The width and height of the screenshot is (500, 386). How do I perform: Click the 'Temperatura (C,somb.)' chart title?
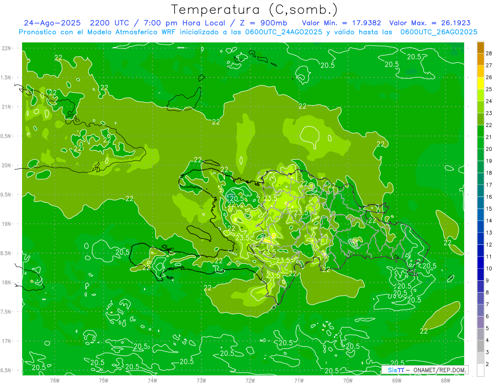pos(255,9)
